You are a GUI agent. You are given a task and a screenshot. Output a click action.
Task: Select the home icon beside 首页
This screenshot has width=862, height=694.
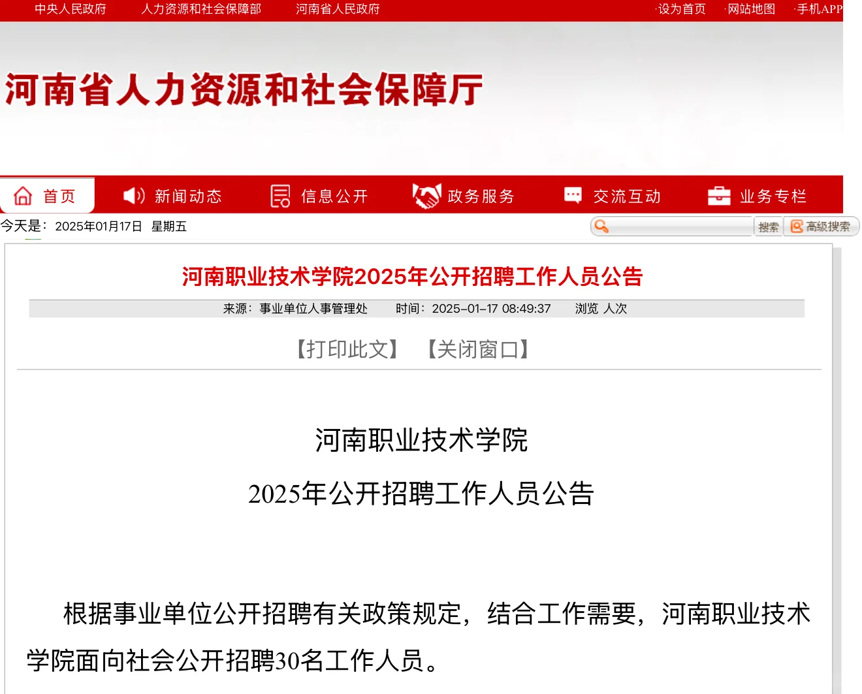[23, 195]
